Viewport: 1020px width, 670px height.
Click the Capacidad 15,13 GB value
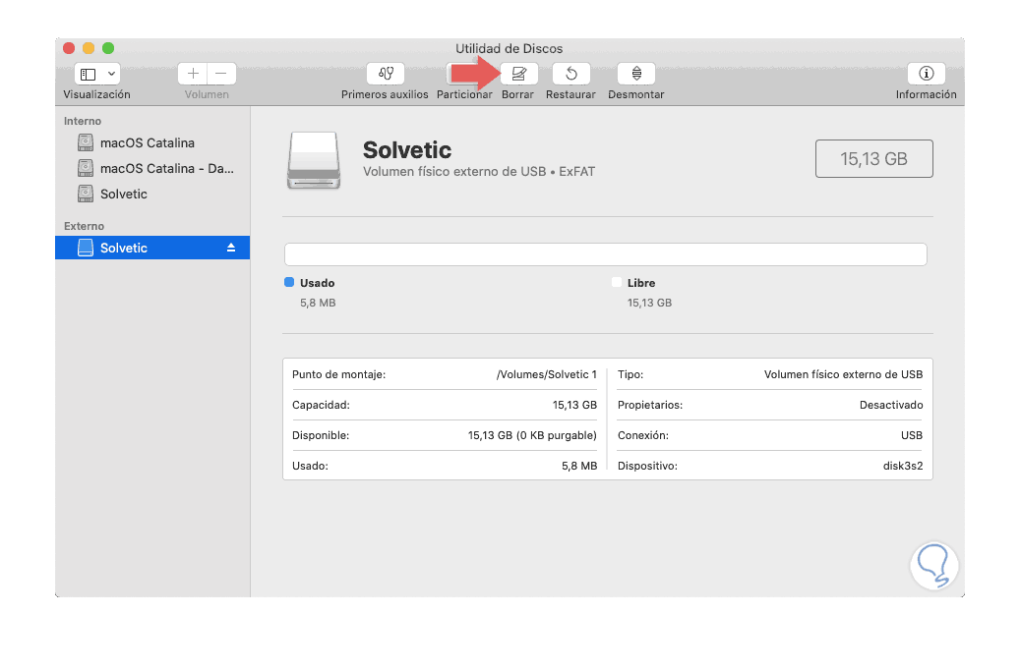tap(574, 405)
